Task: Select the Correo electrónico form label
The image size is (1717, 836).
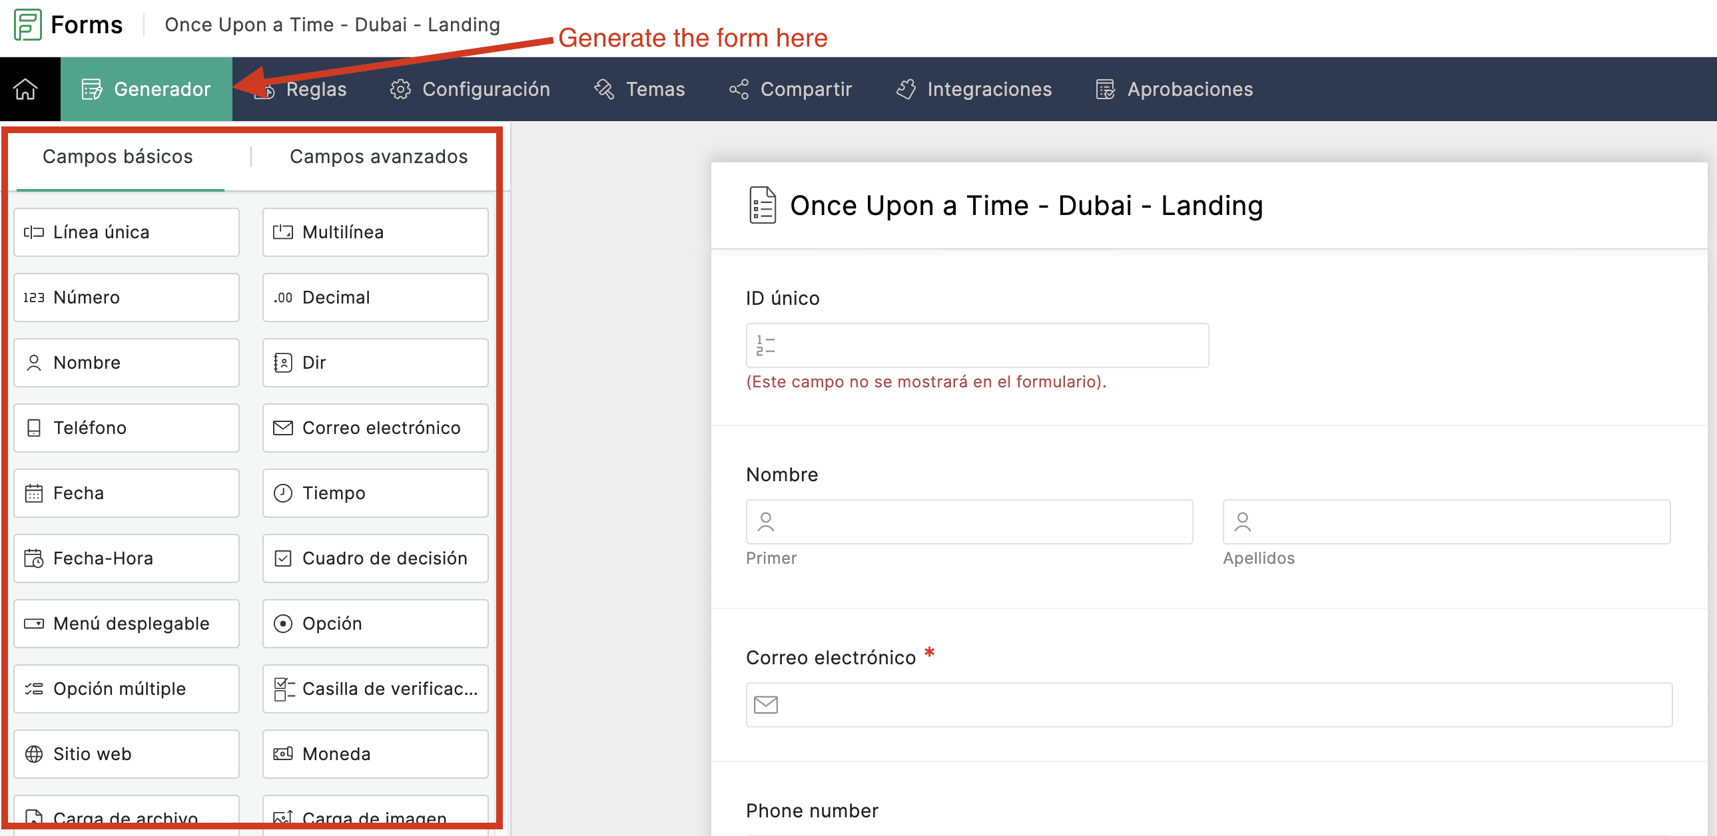Action: click(831, 658)
